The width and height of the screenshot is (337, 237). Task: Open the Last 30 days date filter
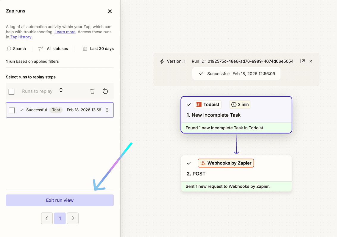click(102, 49)
